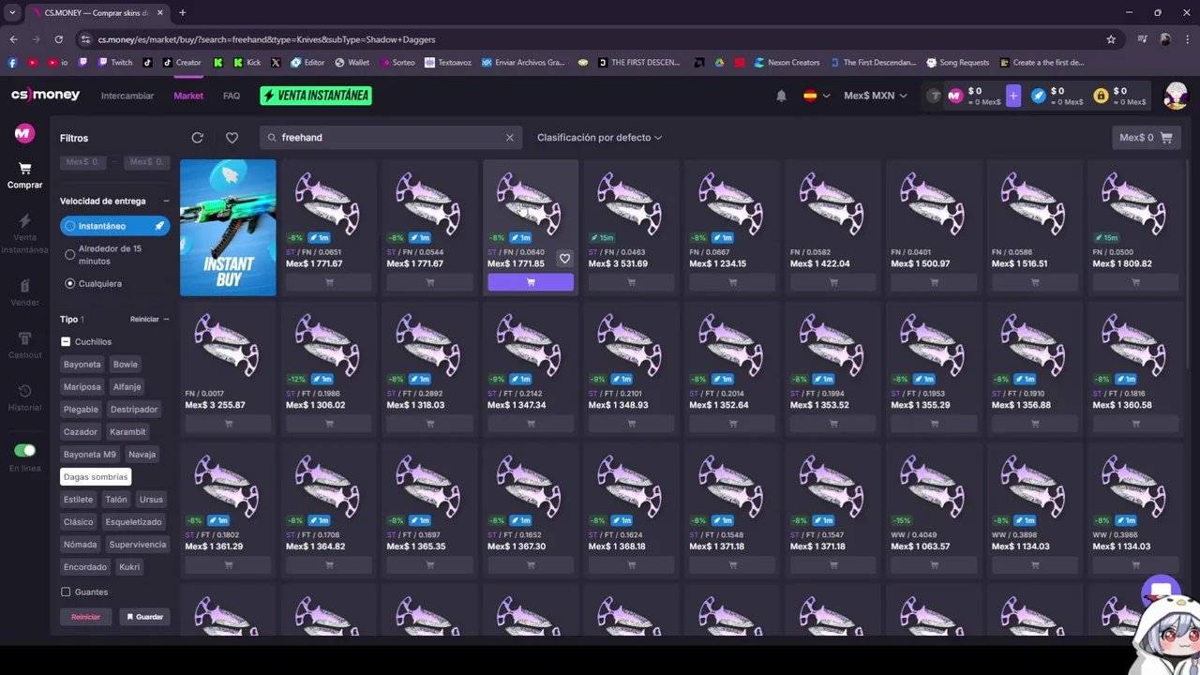Open the chat support bubble

(1161, 592)
